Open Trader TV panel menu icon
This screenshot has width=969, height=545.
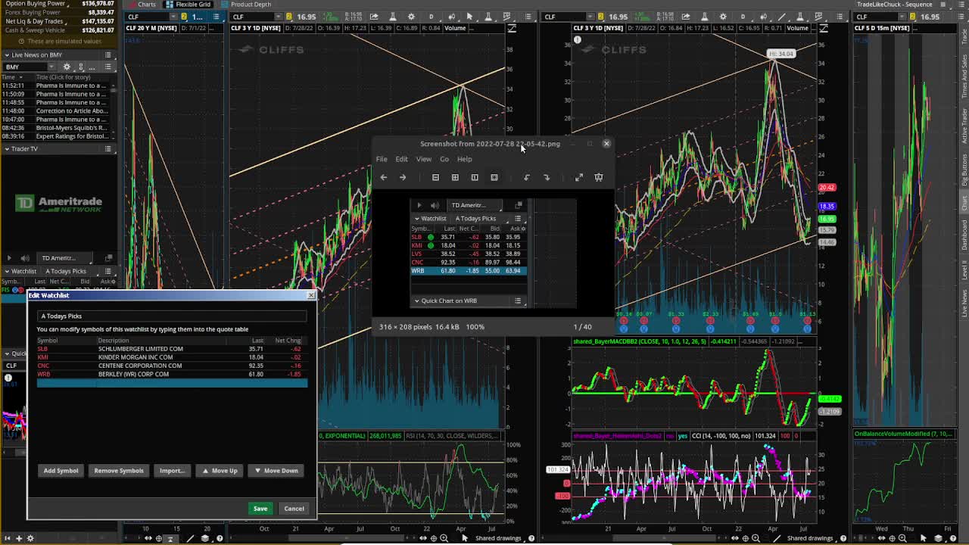pyautogui.click(x=108, y=149)
